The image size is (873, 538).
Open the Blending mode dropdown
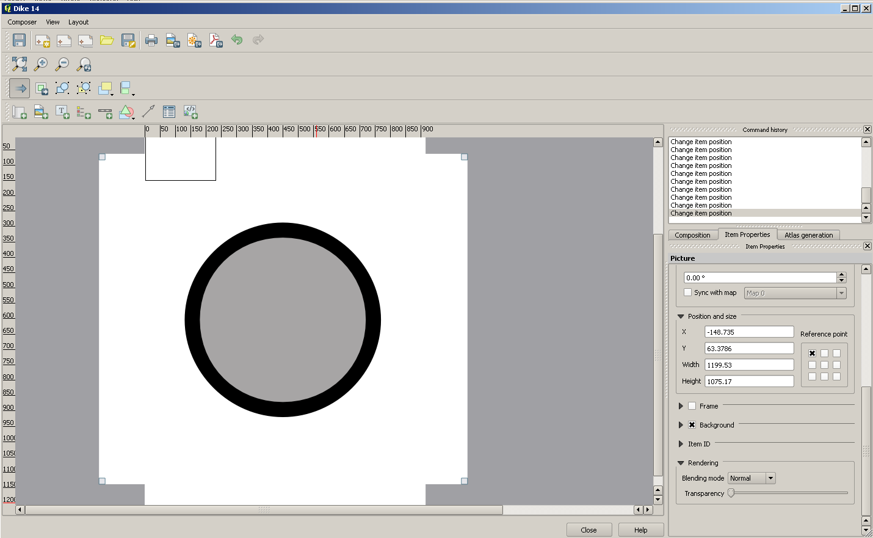click(x=752, y=478)
